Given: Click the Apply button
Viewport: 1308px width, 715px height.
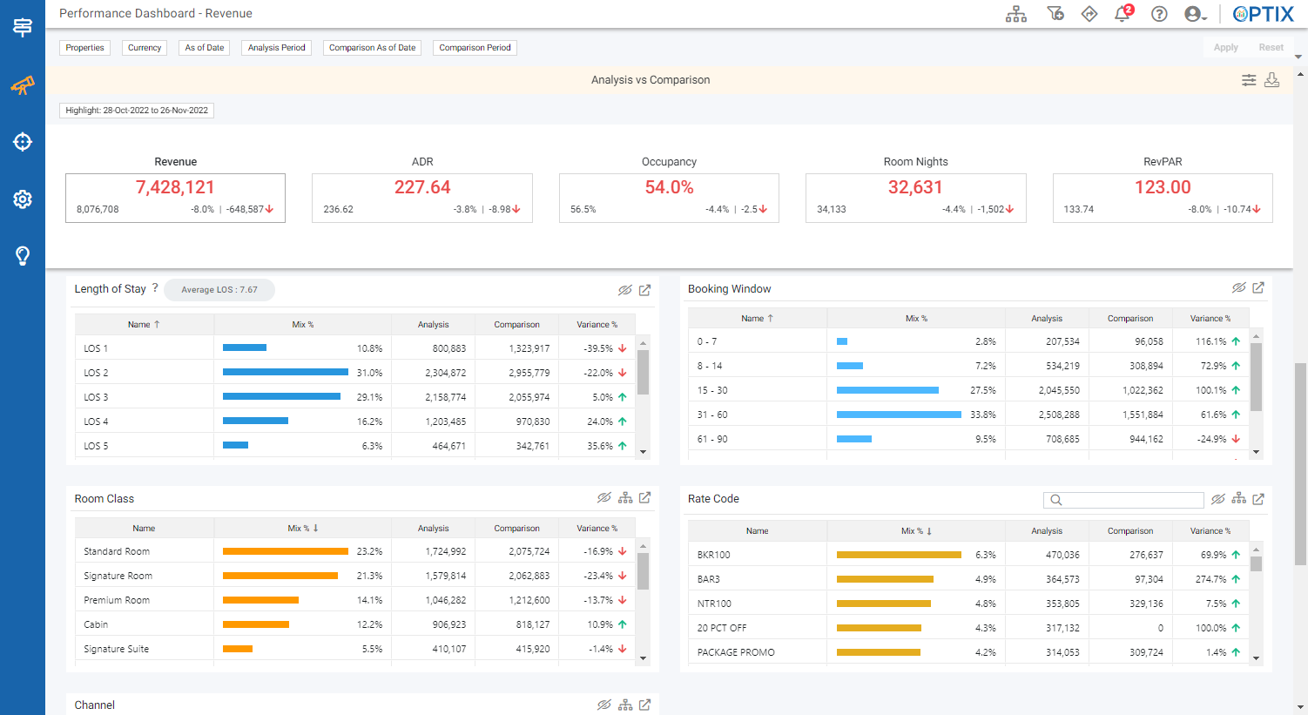Looking at the screenshot, I should (x=1225, y=48).
